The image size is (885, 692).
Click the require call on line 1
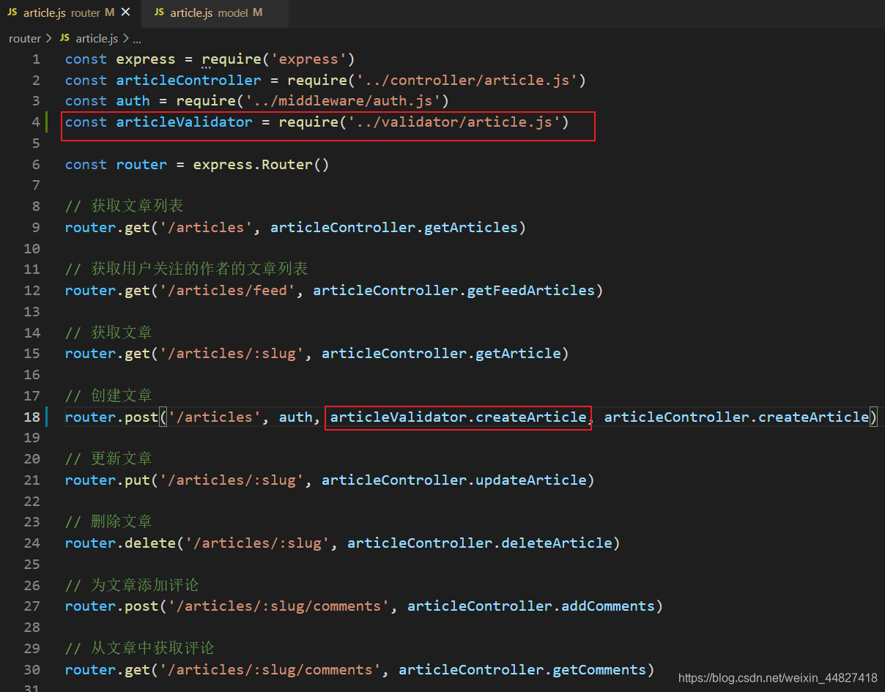[278, 59]
